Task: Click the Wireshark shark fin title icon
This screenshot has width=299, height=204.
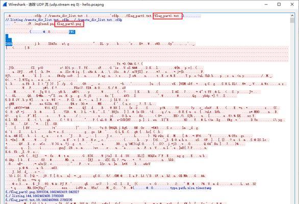Action: pyautogui.click(x=5, y=4)
